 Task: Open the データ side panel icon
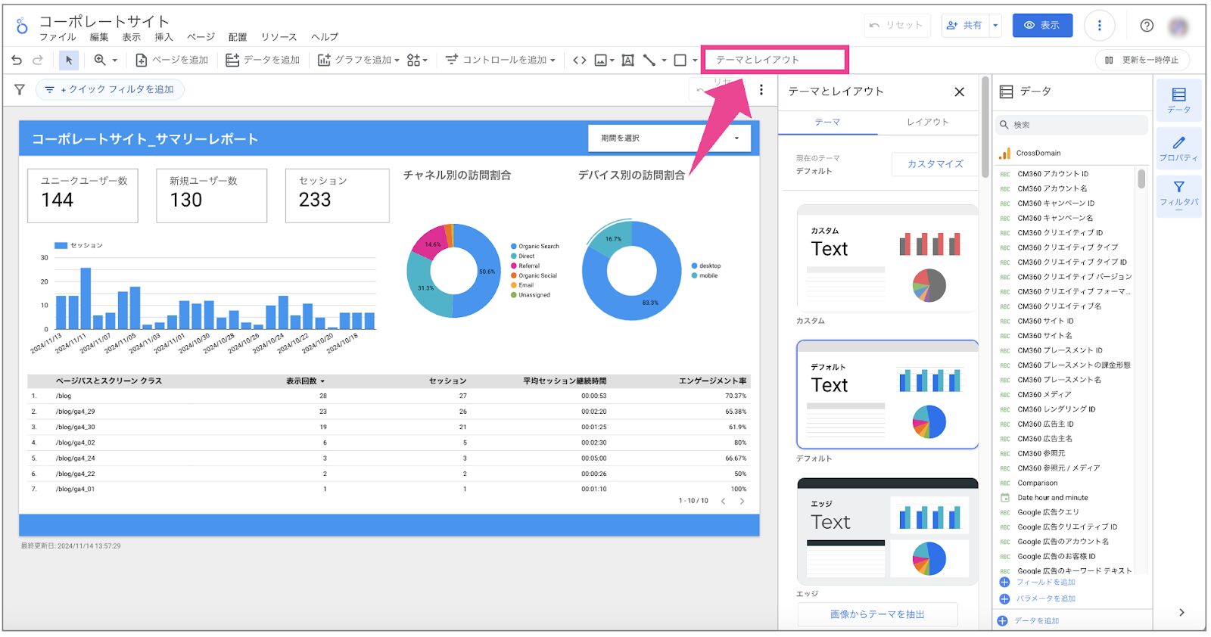1179,101
